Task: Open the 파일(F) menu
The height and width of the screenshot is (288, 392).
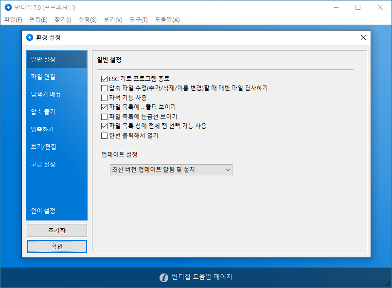Action: pyautogui.click(x=13, y=19)
